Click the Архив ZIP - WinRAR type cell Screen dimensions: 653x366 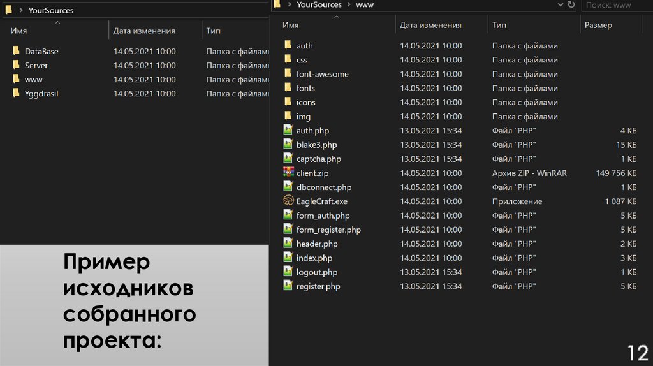529,173
